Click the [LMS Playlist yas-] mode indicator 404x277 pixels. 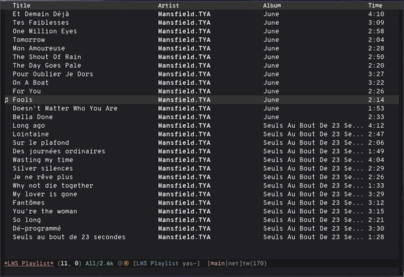pos(166,264)
